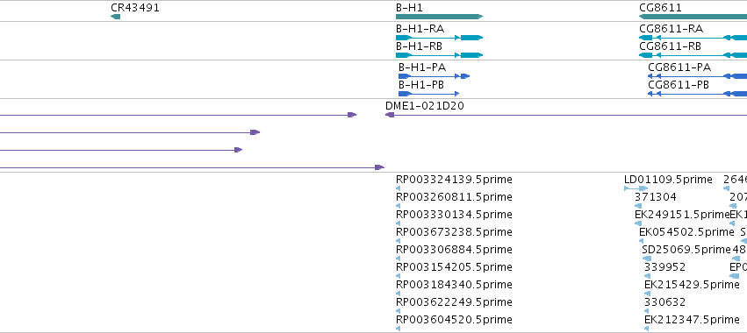Select the B-H1-PA protein feature
747x333 pixels.
coord(434,76)
